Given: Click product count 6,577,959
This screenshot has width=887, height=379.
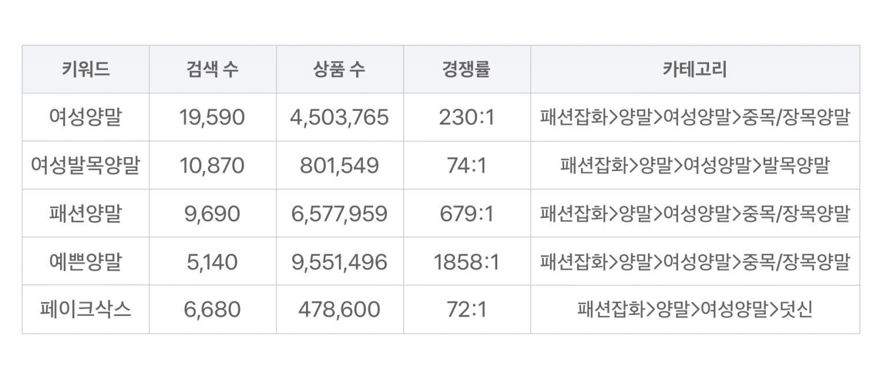Looking at the screenshot, I should pyautogui.click(x=340, y=214).
